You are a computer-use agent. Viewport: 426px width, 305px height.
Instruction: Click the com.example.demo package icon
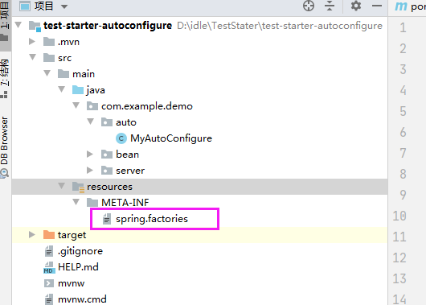click(x=92, y=106)
